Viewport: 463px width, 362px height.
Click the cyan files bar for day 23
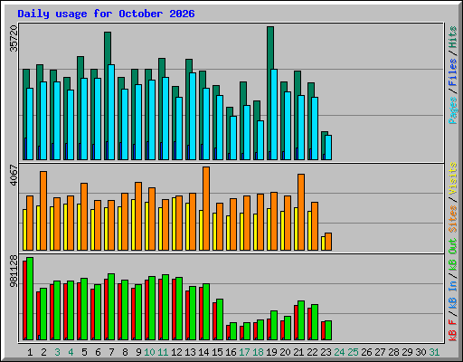328,148
